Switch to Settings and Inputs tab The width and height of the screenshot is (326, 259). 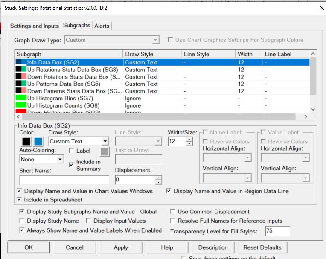(x=35, y=26)
